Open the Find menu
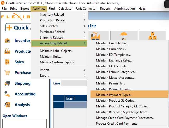The height and width of the screenshot is (128, 169). tap(52, 9)
